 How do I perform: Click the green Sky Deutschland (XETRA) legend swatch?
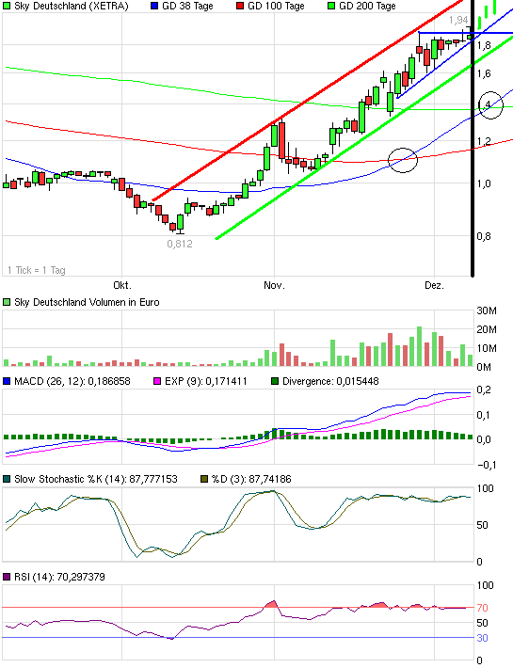[x=7, y=6]
